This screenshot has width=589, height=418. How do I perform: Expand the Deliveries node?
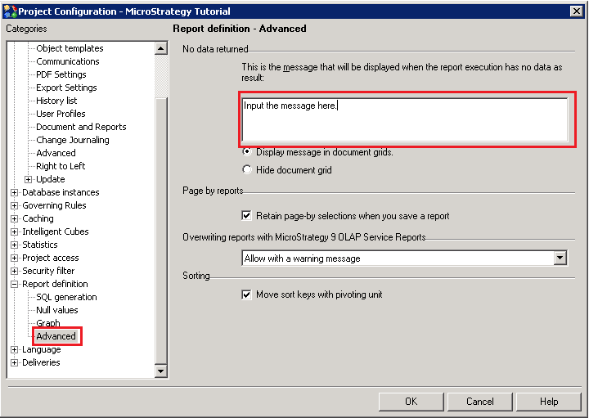pyautogui.click(x=14, y=363)
